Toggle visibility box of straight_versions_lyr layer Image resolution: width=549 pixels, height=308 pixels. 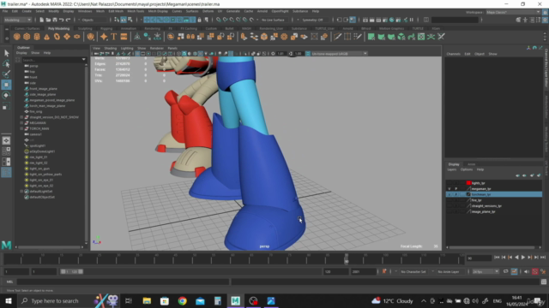point(449,206)
